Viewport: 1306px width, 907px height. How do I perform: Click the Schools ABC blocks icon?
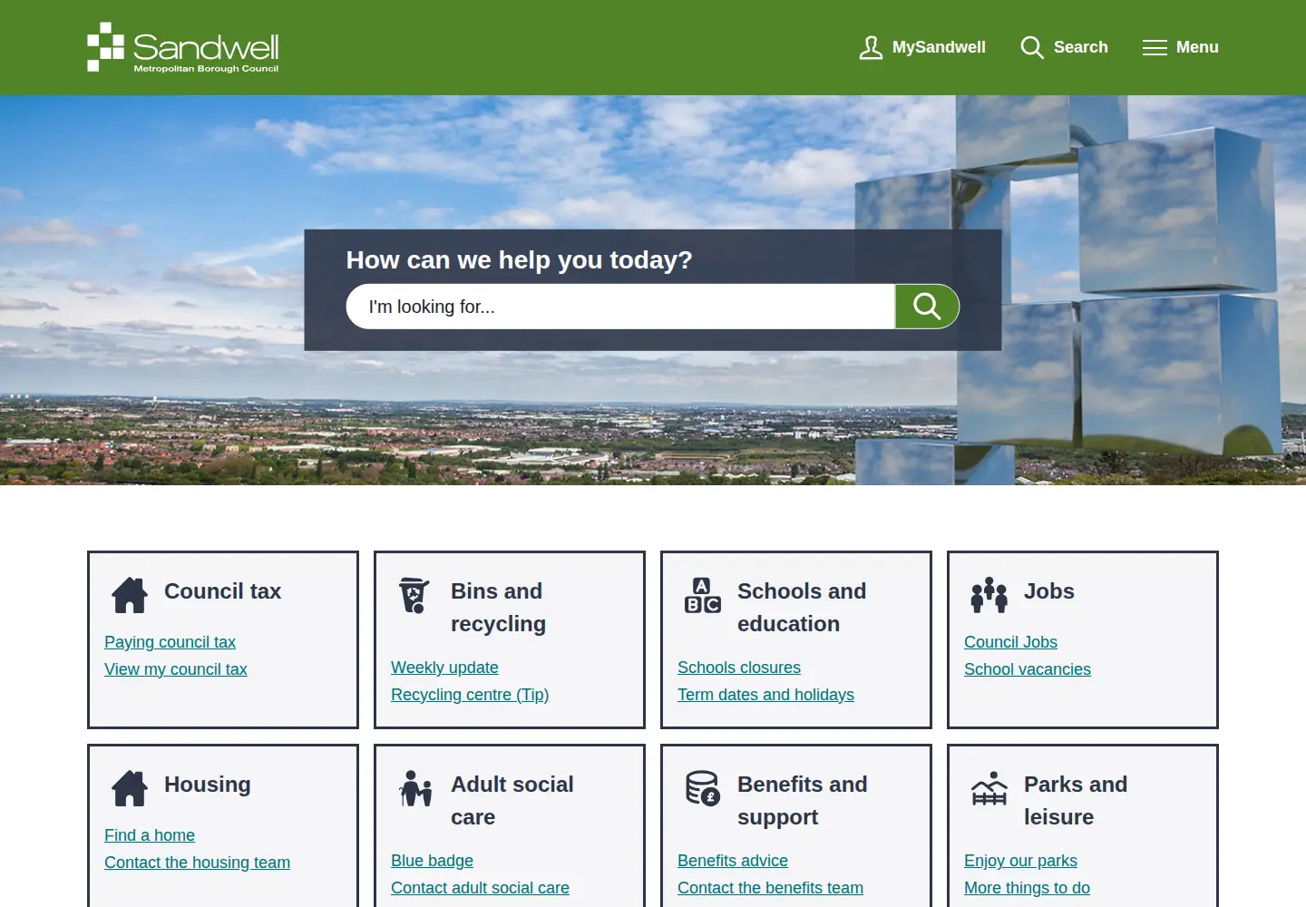703,595
